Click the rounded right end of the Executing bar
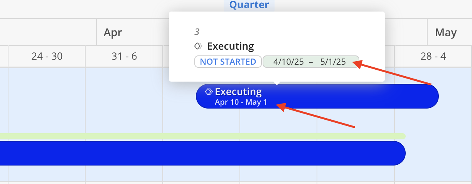The height and width of the screenshot is (184, 472). tap(431, 96)
